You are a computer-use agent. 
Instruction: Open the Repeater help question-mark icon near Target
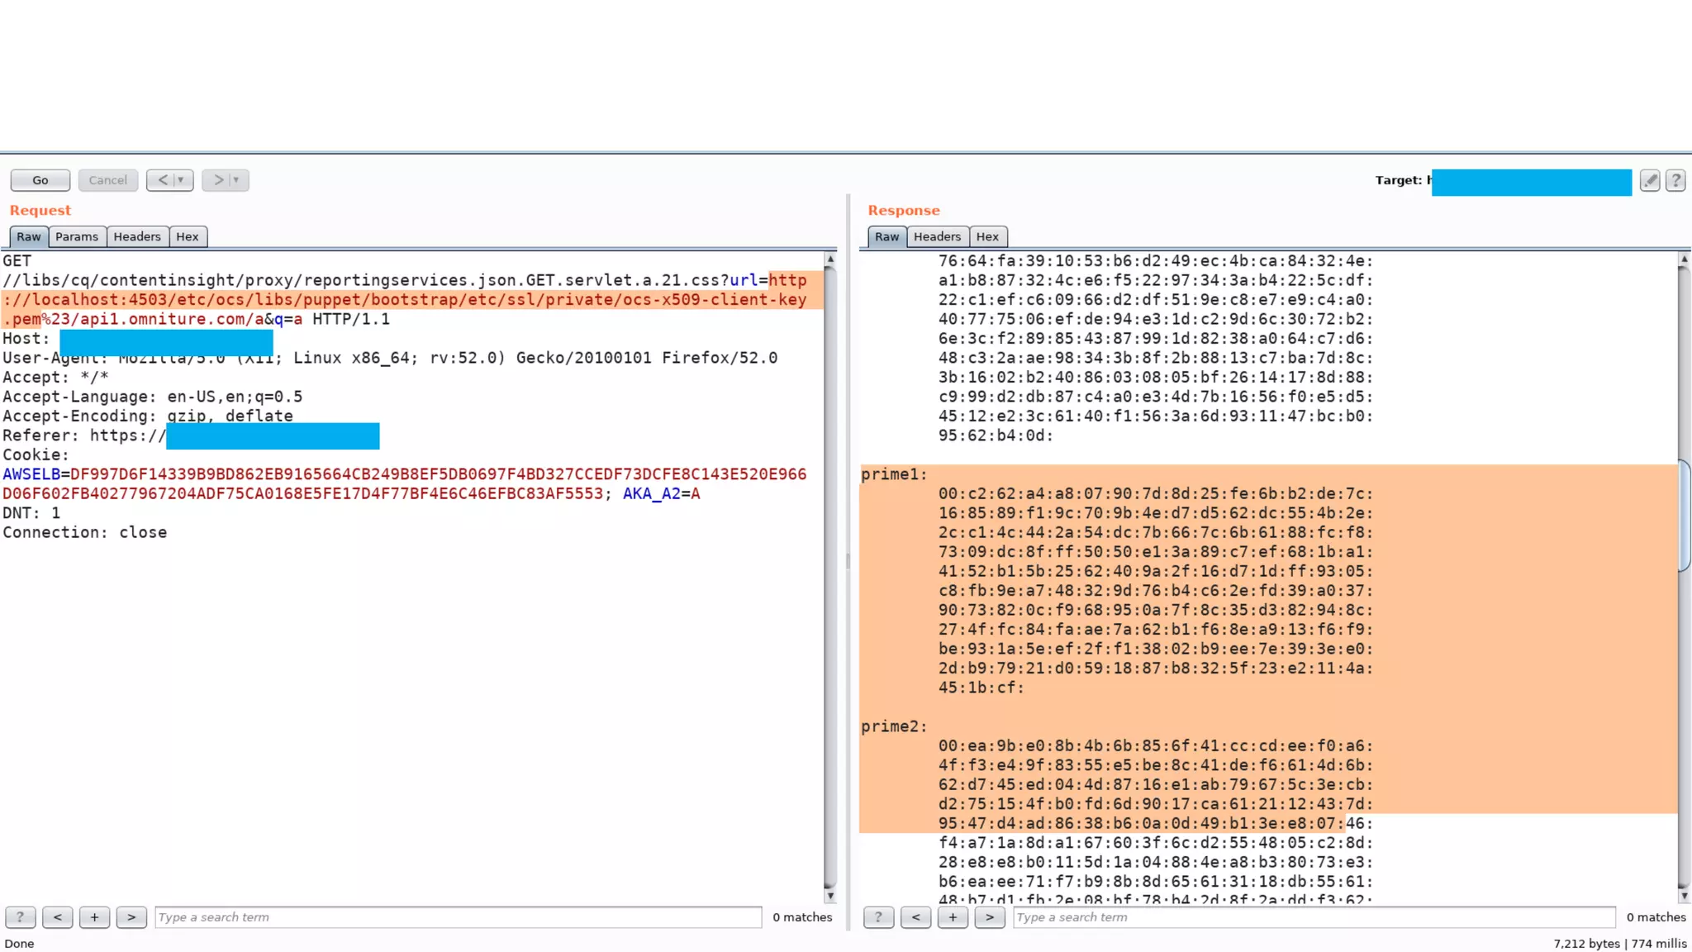tap(1675, 180)
